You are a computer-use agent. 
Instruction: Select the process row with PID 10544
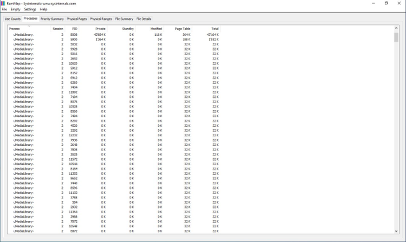coord(114,164)
